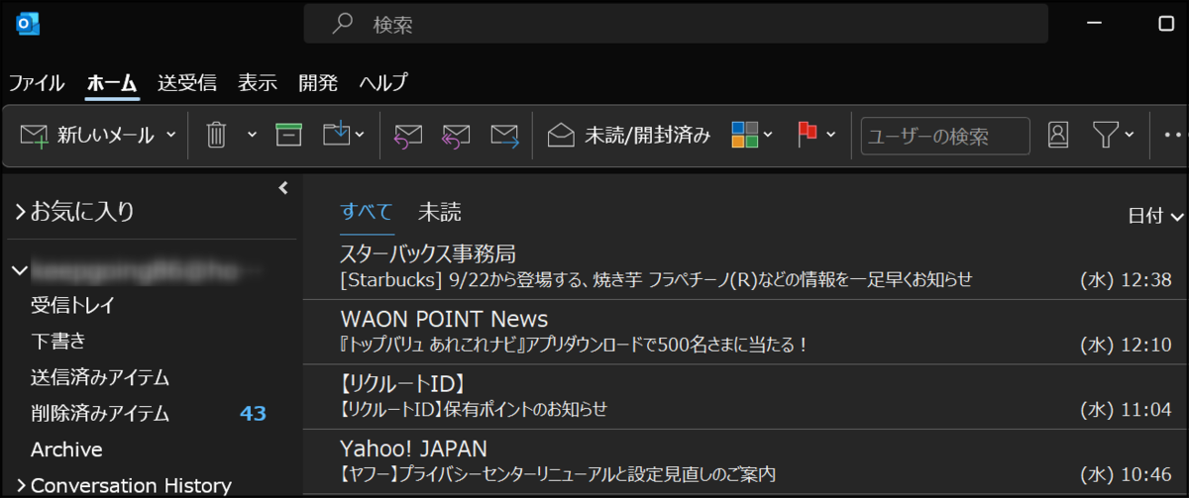Open the Yahoo! JAPAN email
Screen dimensions: 1189x498
click(x=745, y=461)
